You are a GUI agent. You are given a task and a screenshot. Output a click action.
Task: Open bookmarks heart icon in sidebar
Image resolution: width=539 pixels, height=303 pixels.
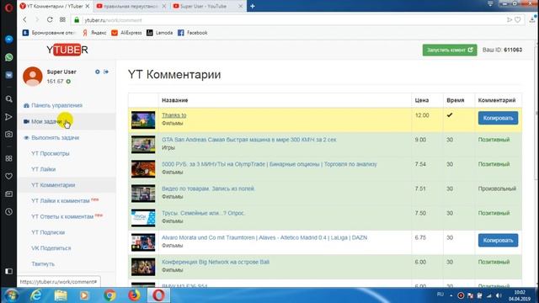[x=9, y=176]
